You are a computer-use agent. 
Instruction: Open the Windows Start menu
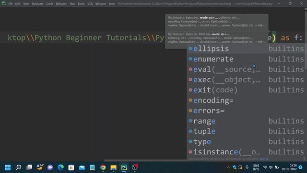[x=8, y=167]
